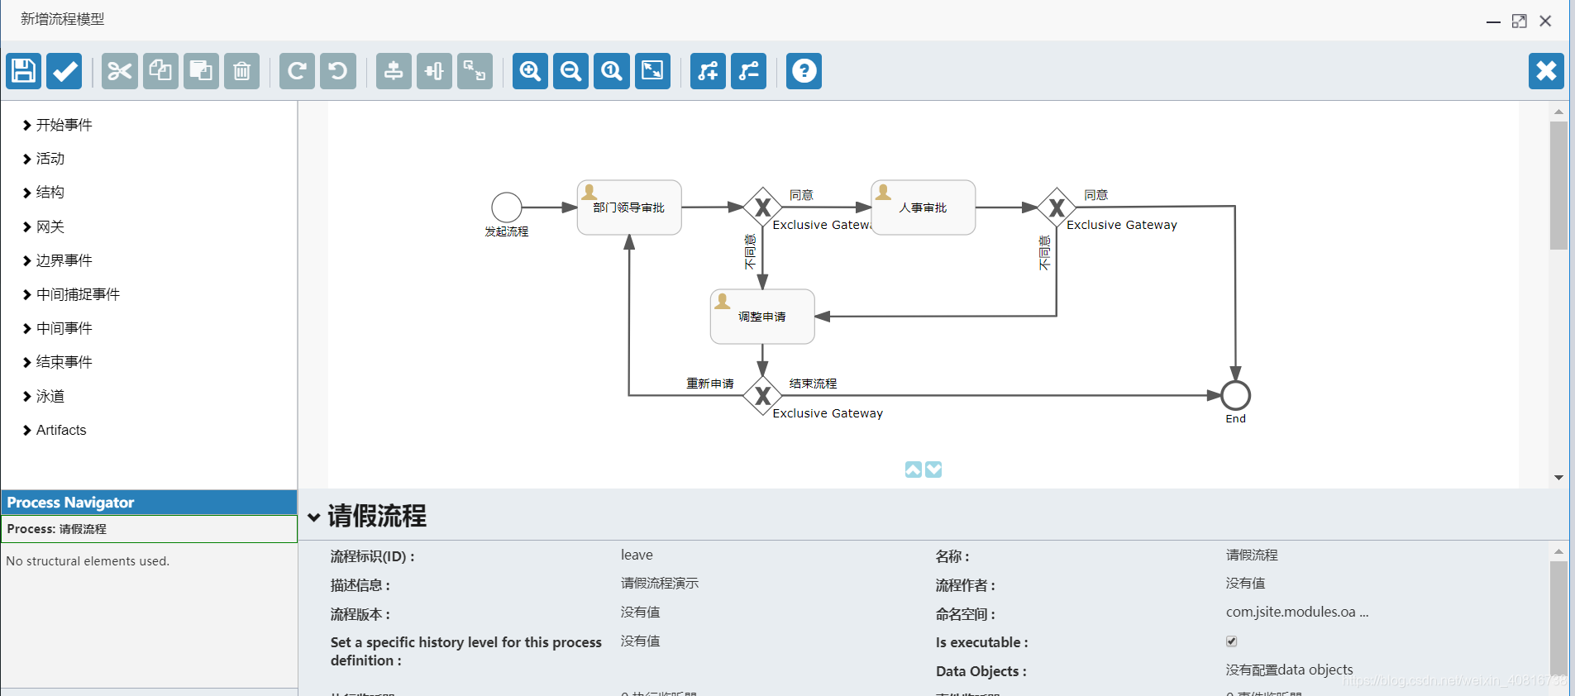This screenshot has width=1575, height=696.
Task: Toggle the Is executable checkbox
Action: [1231, 641]
